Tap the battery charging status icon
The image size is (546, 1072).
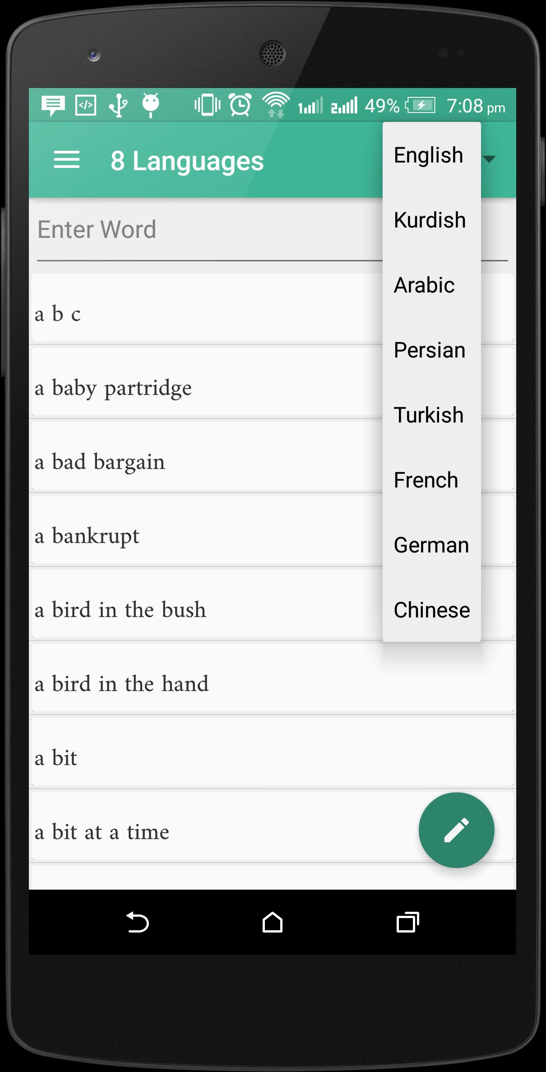tap(421, 106)
